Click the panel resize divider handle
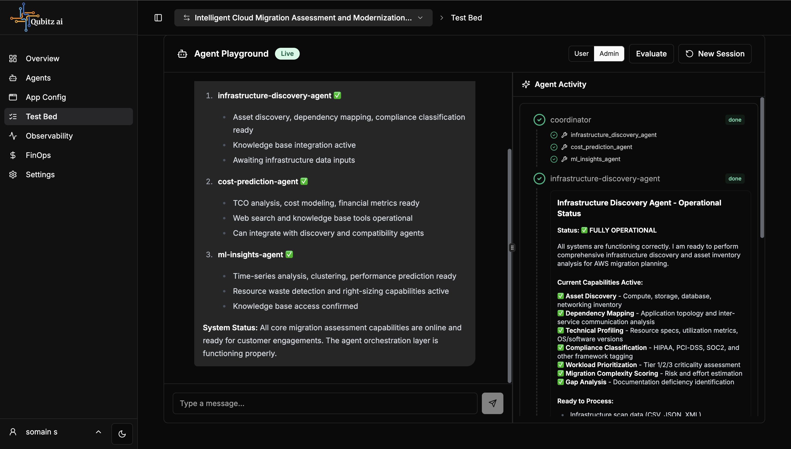The image size is (791, 449). [512, 248]
